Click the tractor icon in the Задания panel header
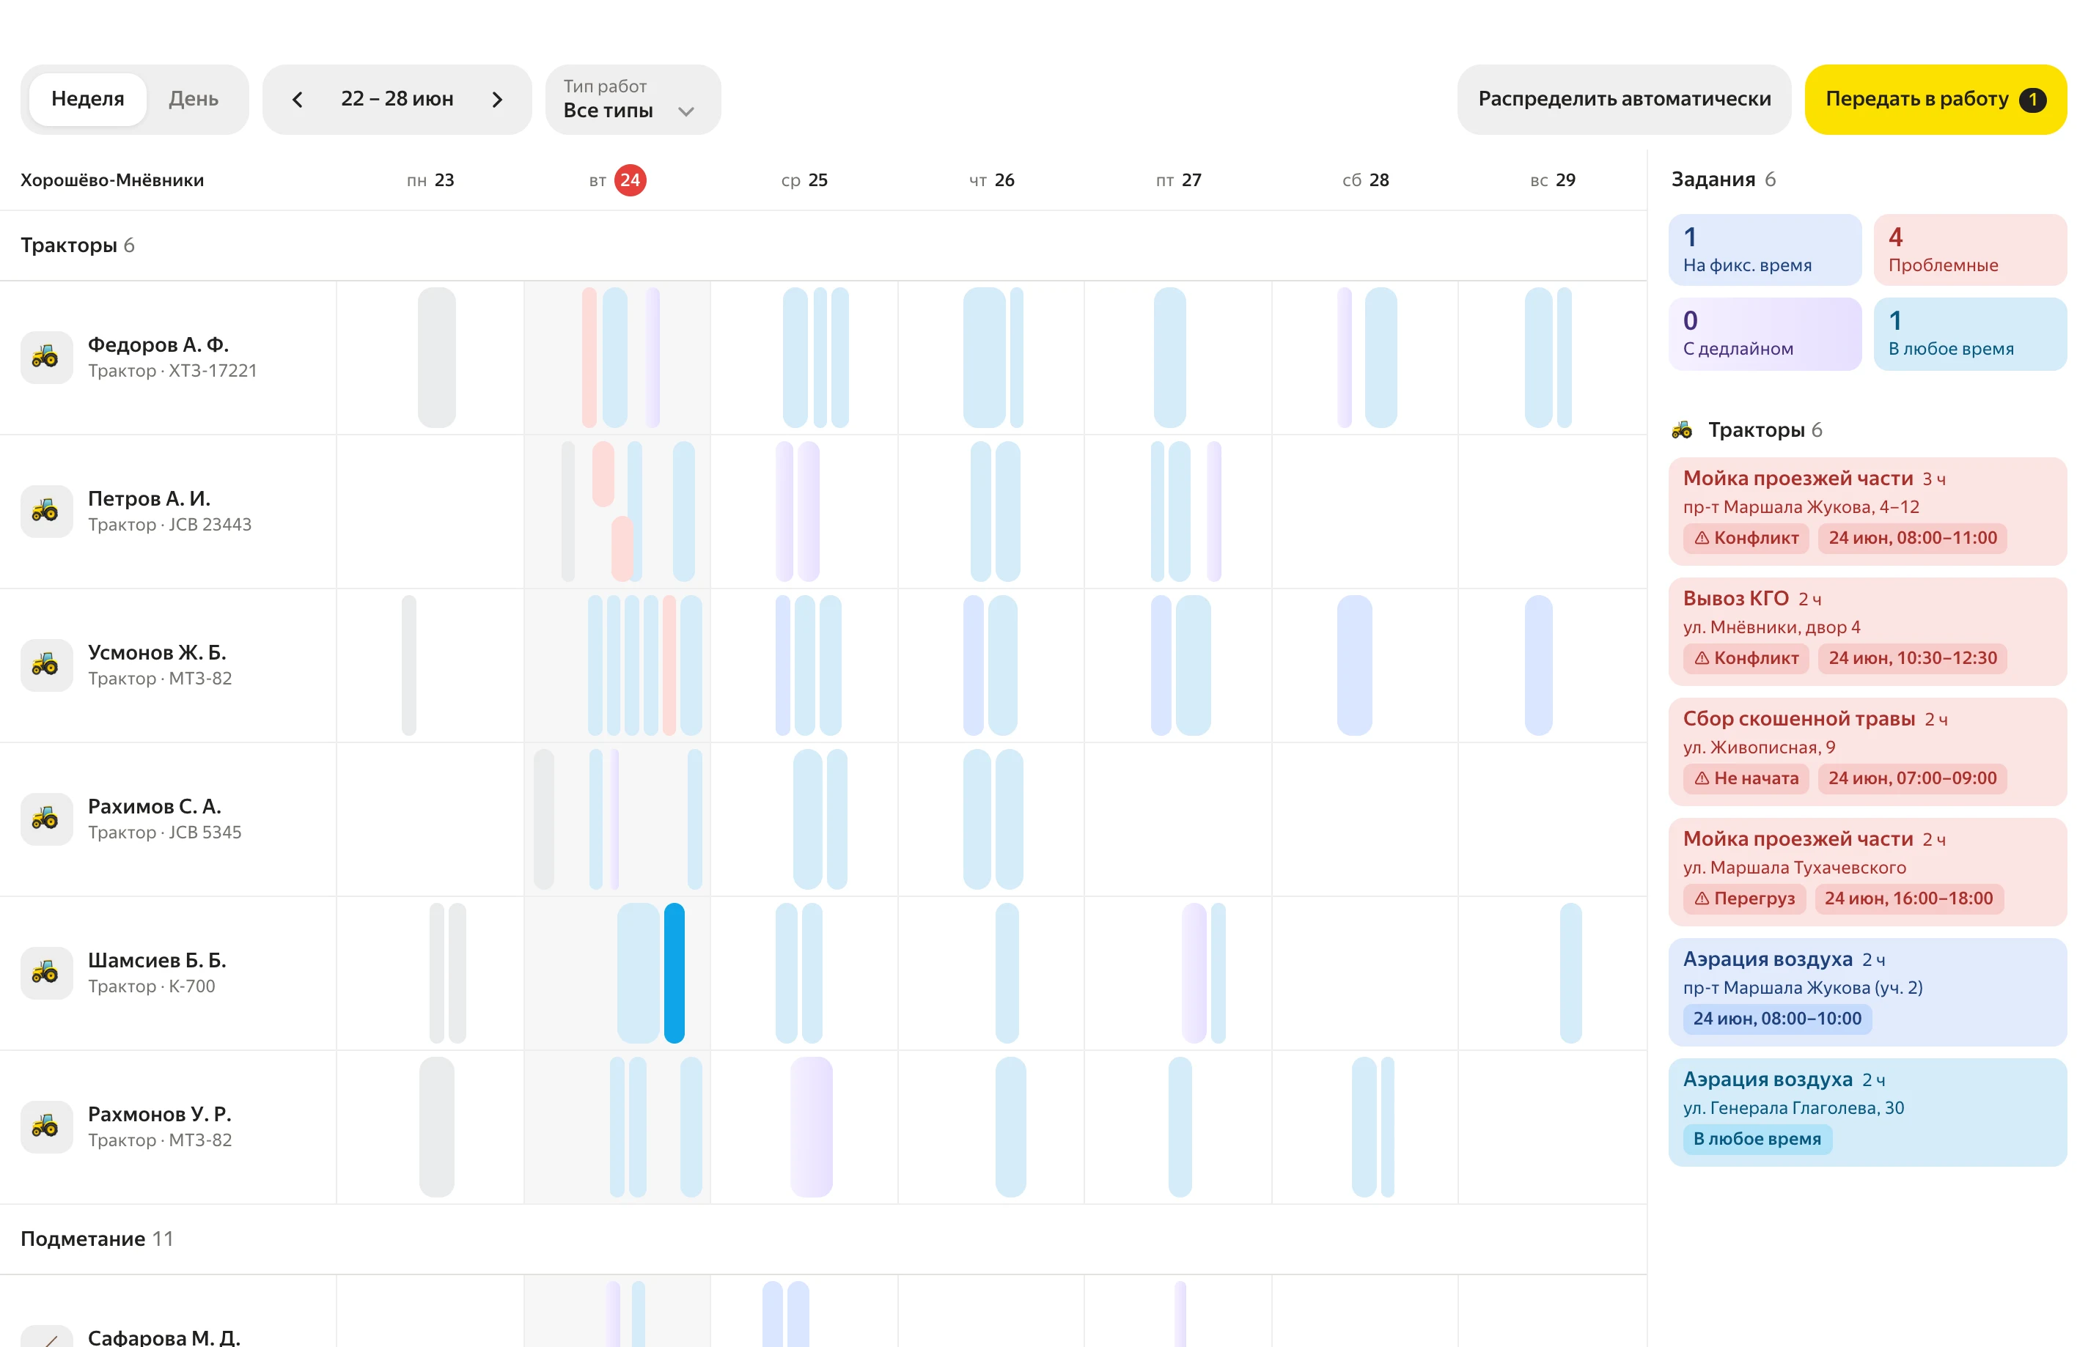 [1681, 429]
